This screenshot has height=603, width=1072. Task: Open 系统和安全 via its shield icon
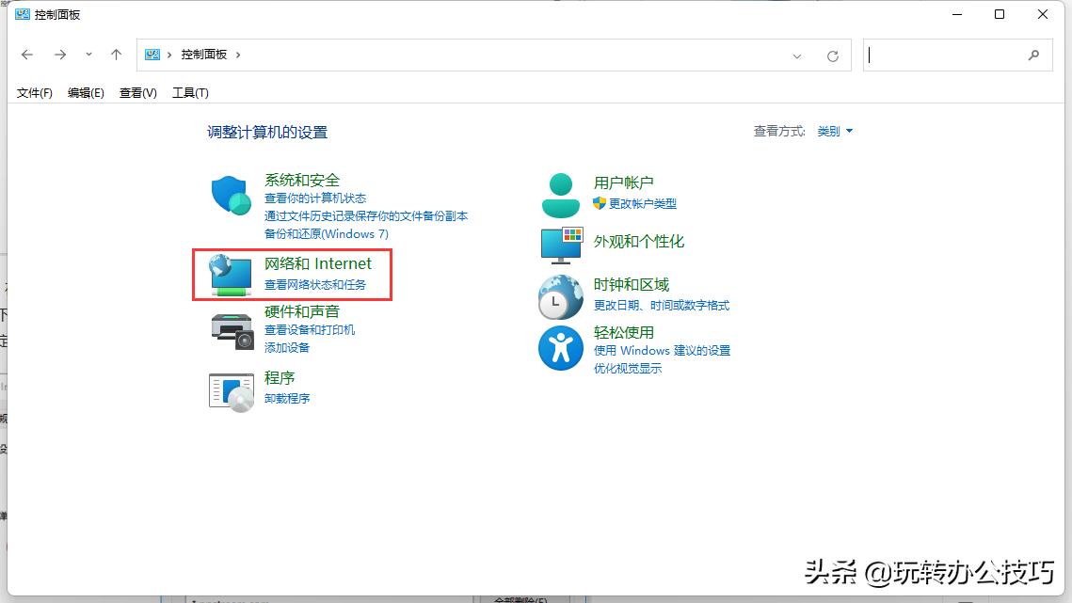(x=231, y=194)
